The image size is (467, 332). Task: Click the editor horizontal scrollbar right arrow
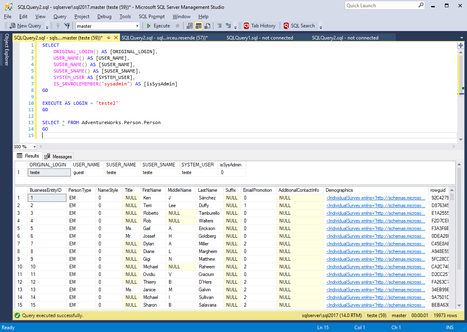point(454,147)
